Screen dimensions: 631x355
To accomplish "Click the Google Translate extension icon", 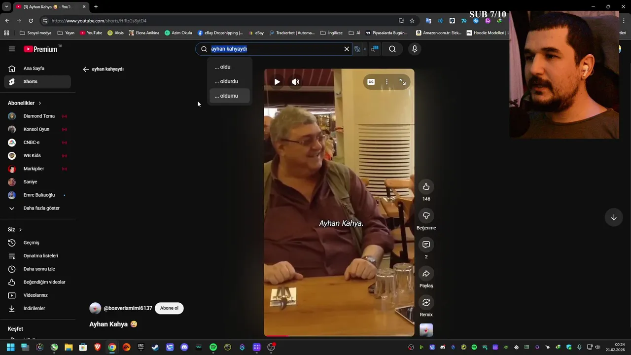I will click(428, 21).
